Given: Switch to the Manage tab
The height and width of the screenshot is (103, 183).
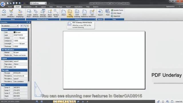Looking at the screenshot, I should [x=59, y=7].
